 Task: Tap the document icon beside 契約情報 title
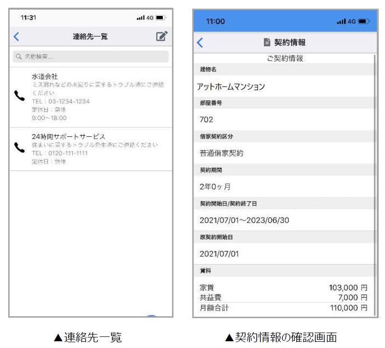[267, 42]
